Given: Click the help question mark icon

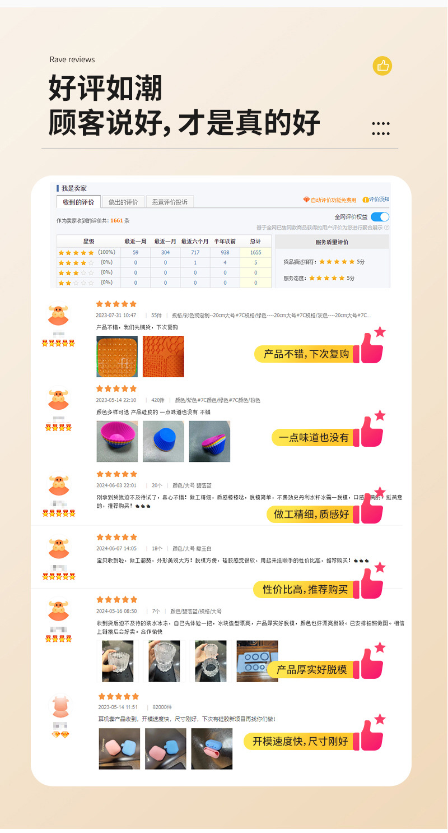Looking at the screenshot, I should (x=387, y=228).
